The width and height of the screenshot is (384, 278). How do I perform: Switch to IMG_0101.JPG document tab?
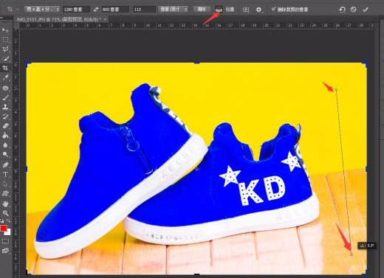coord(61,19)
